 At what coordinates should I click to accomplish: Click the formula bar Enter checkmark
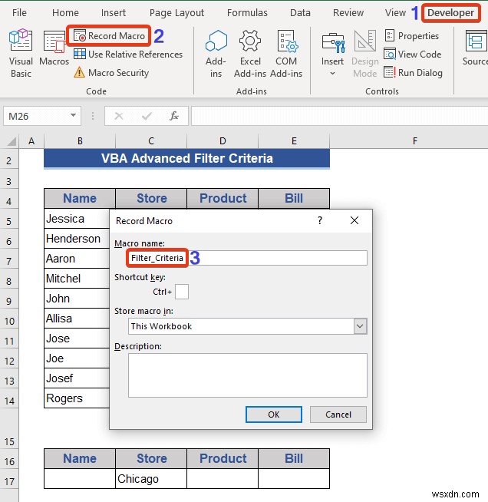coord(147,116)
